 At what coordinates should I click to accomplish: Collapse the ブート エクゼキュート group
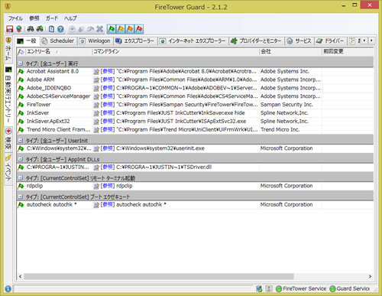pyautogui.click(x=21, y=197)
